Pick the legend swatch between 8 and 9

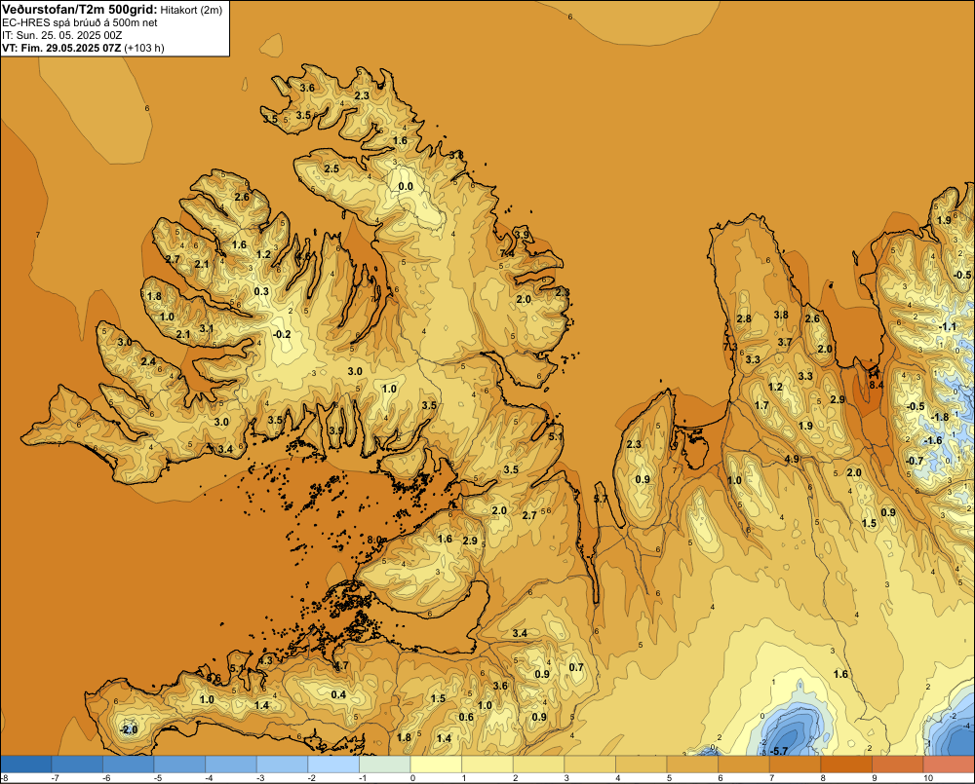846,765
